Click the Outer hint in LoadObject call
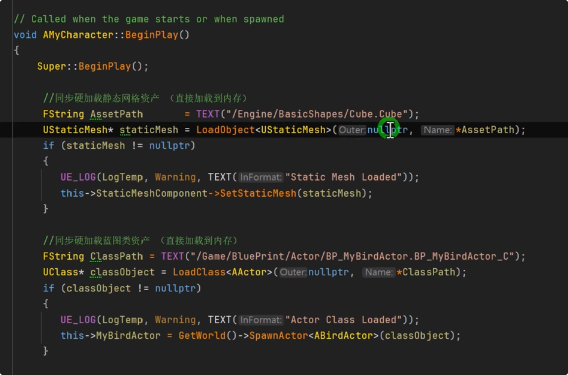Image resolution: width=568 pixels, height=375 pixels. (351, 130)
